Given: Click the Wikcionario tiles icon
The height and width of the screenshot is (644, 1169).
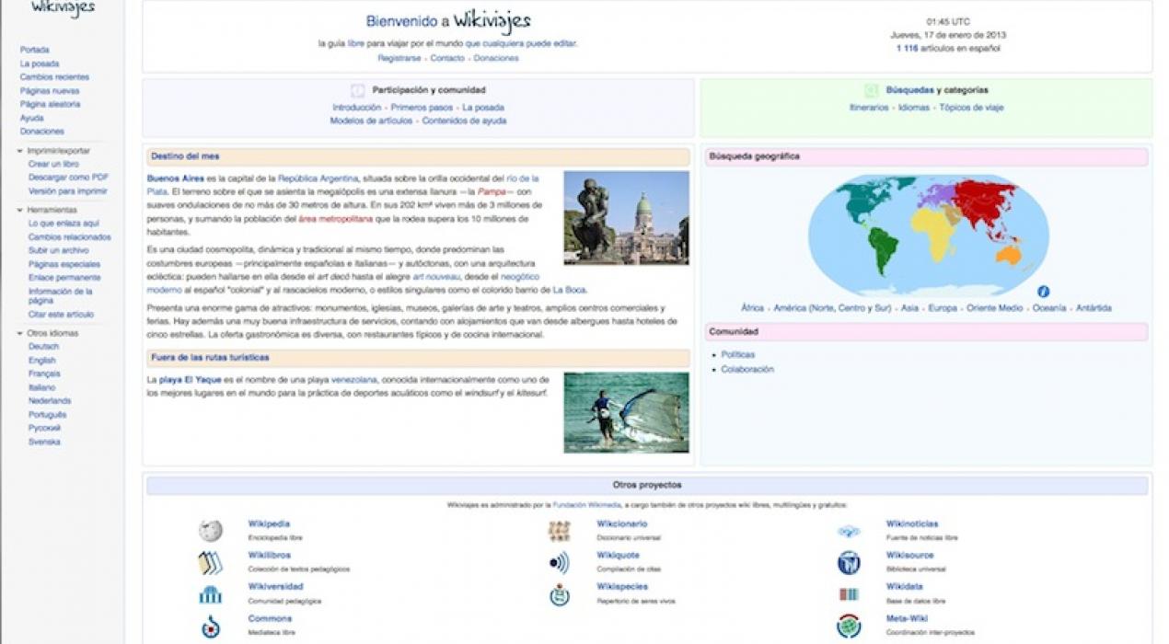Looking at the screenshot, I should 559,531.
